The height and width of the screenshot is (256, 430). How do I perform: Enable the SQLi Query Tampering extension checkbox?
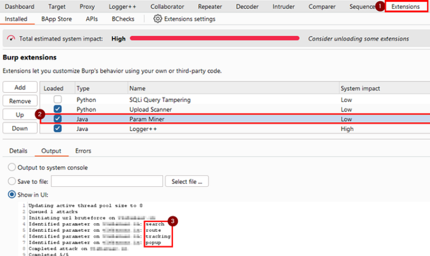(x=58, y=99)
